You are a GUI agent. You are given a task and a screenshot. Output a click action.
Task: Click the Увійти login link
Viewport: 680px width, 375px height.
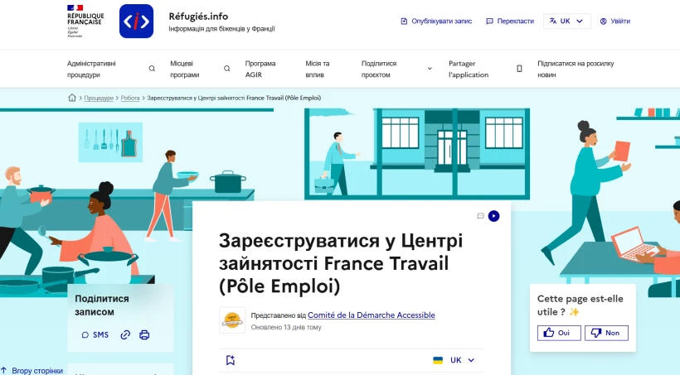tap(614, 22)
